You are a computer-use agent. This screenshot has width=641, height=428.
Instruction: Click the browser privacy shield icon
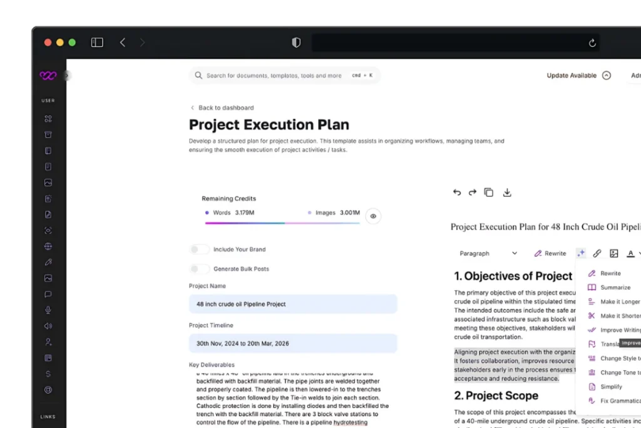(x=296, y=43)
